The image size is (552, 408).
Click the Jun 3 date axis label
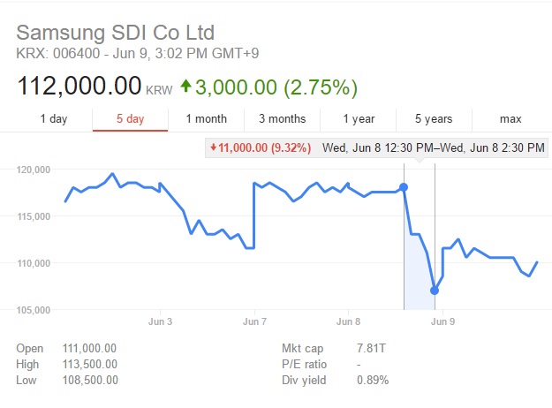[160, 321]
